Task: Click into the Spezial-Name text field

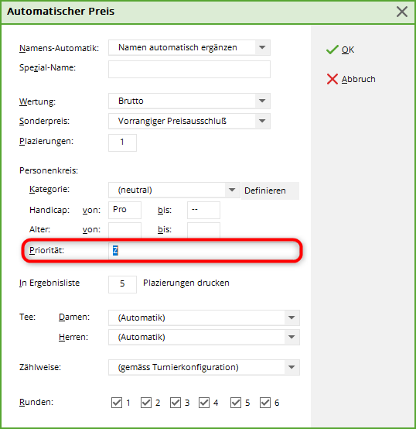Action: [x=189, y=69]
